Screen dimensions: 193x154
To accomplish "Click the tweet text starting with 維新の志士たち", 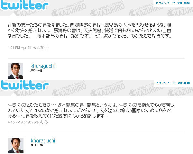I will coord(89,31).
